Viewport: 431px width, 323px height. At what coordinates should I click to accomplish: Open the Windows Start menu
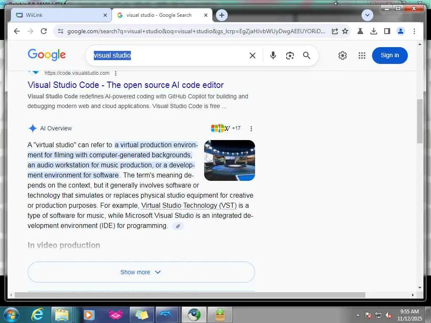(x=11, y=315)
